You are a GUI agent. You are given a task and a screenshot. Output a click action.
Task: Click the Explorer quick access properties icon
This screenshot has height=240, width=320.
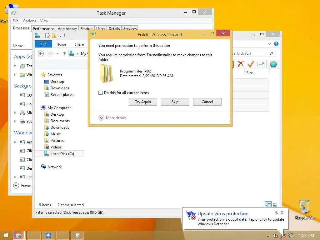pos(47,36)
